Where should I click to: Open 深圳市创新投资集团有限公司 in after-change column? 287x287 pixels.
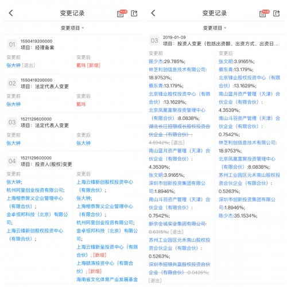pyautogui.click(x=247, y=204)
